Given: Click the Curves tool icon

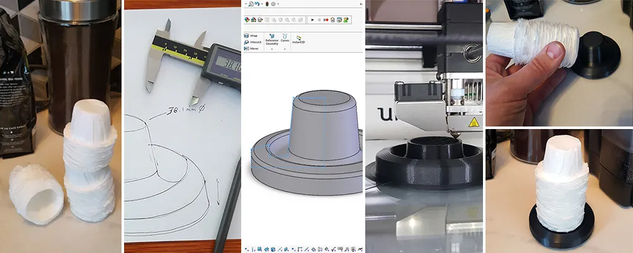Looking at the screenshot, I should 285,36.
